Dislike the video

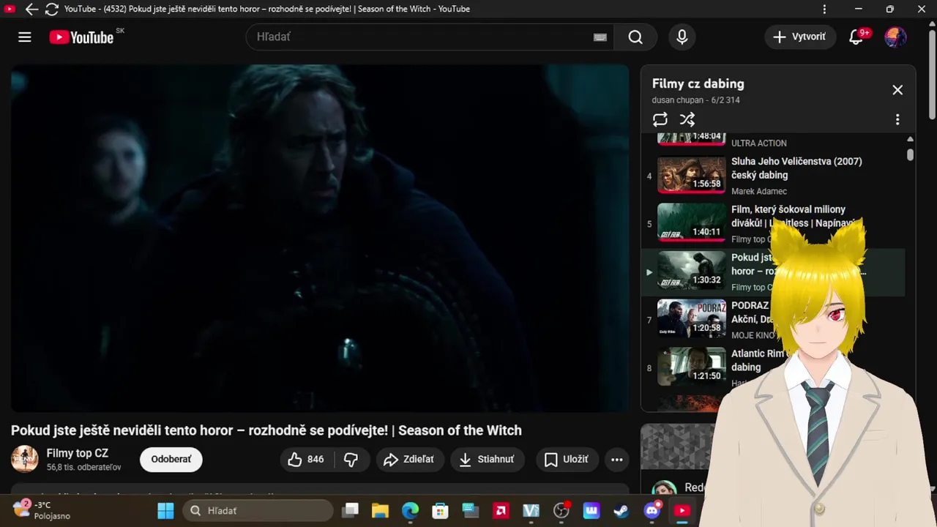351,459
